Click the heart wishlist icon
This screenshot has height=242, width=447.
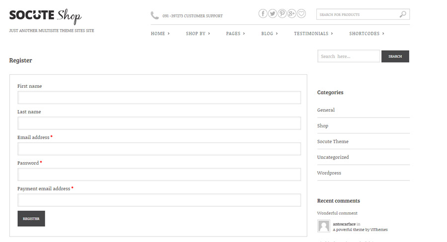coord(301,14)
